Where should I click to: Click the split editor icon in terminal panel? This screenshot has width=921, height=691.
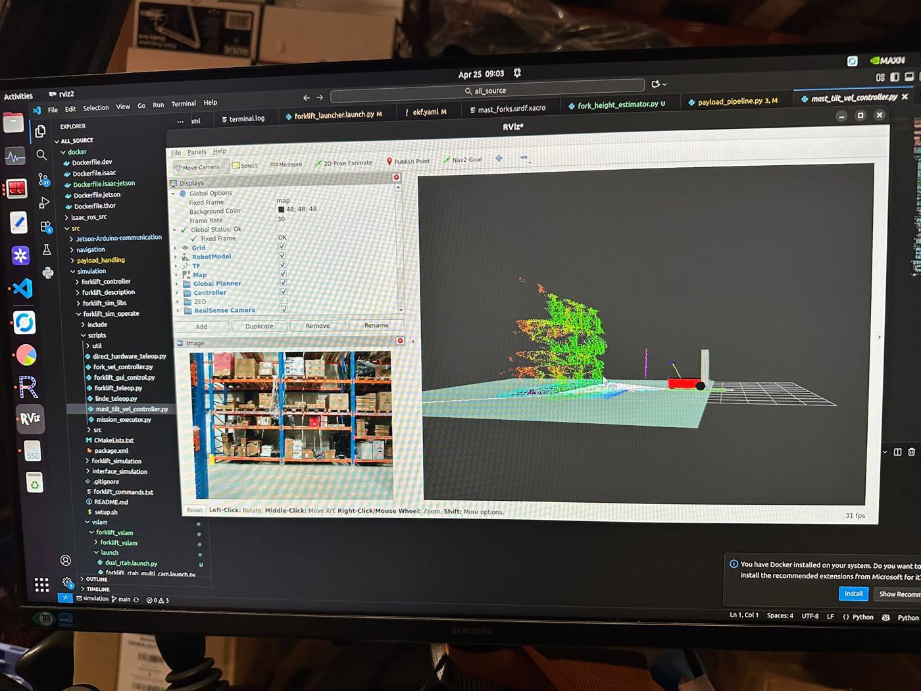coord(897,451)
